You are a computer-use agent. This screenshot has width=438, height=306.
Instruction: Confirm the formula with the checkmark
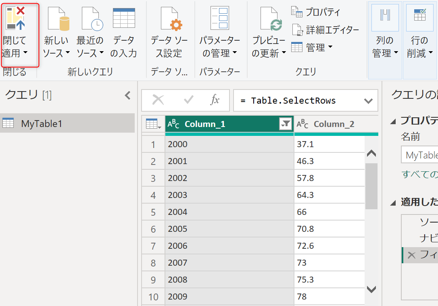(188, 100)
